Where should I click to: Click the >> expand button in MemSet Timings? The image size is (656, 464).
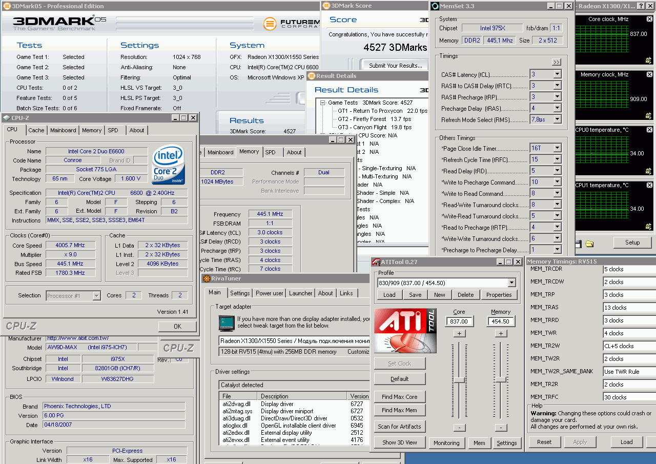(557, 62)
